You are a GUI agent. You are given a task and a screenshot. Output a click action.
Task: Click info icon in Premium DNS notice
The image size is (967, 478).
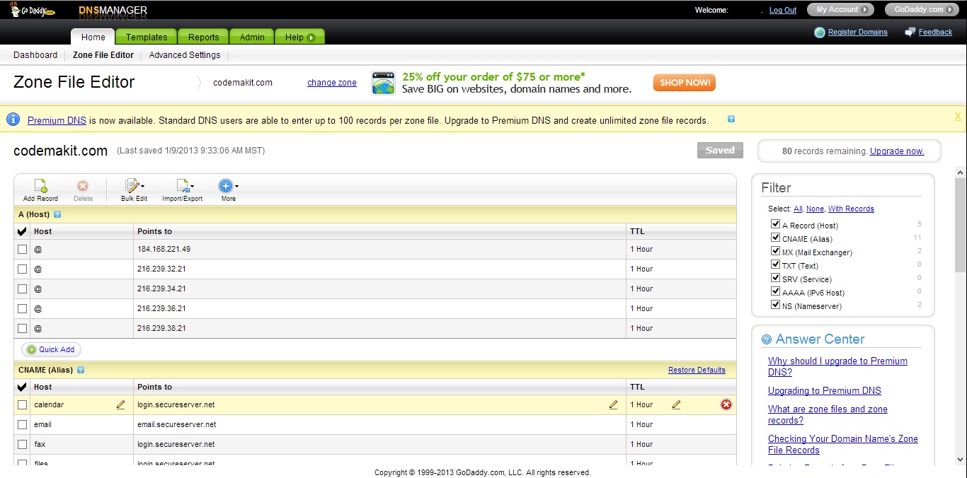click(x=13, y=119)
